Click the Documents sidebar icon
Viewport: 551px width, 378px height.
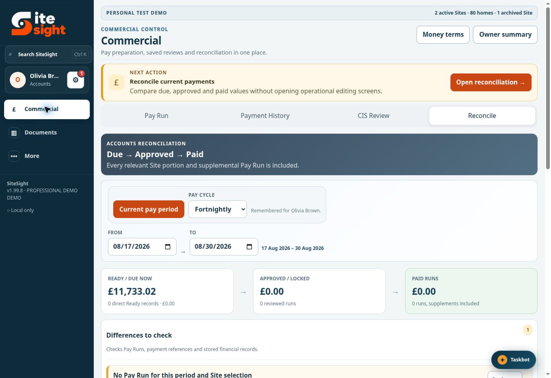(14, 133)
